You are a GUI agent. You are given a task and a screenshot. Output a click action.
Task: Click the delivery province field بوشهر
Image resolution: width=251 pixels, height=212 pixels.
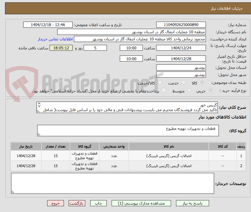[181, 68]
